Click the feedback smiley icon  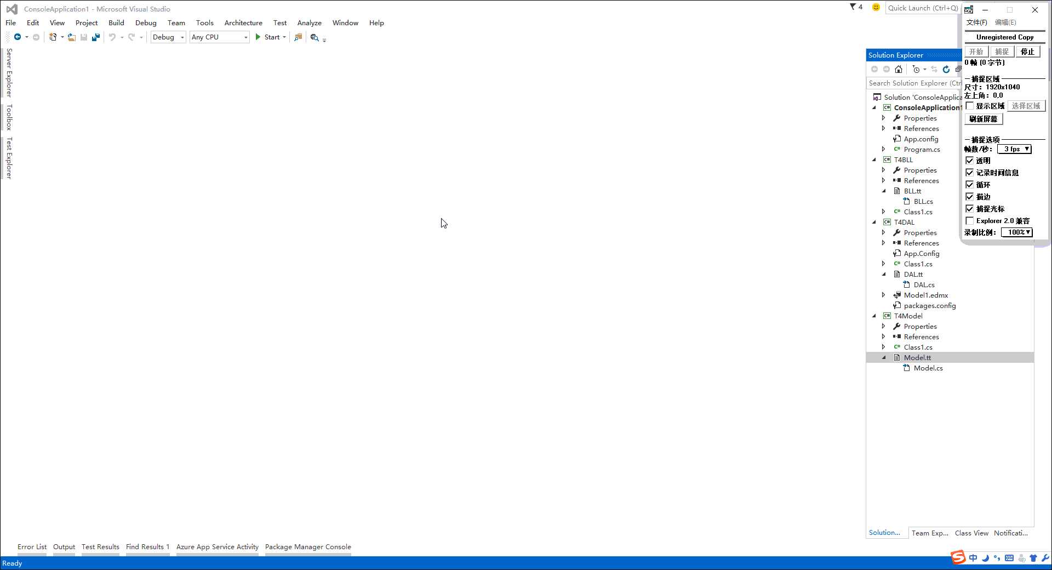coord(876,7)
